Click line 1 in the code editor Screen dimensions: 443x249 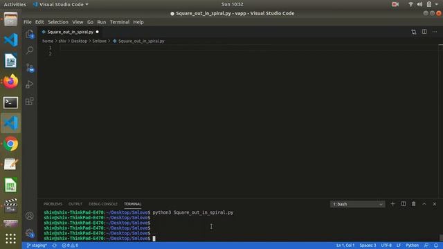[248, 48]
